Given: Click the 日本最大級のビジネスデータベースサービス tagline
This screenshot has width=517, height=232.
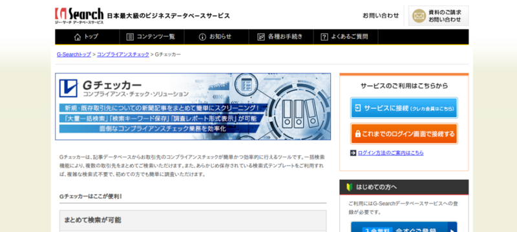Looking at the screenshot, I should (x=169, y=15).
